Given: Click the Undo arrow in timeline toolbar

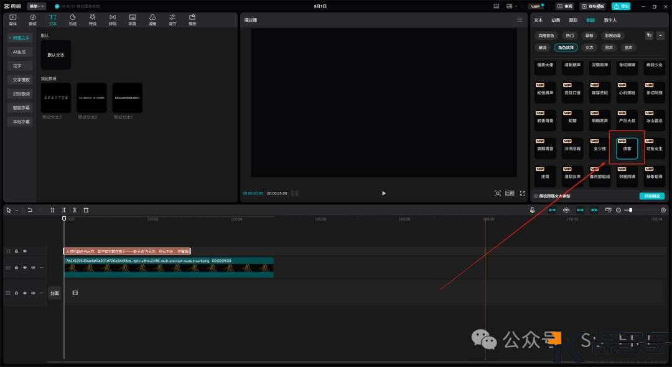Looking at the screenshot, I should (30, 210).
